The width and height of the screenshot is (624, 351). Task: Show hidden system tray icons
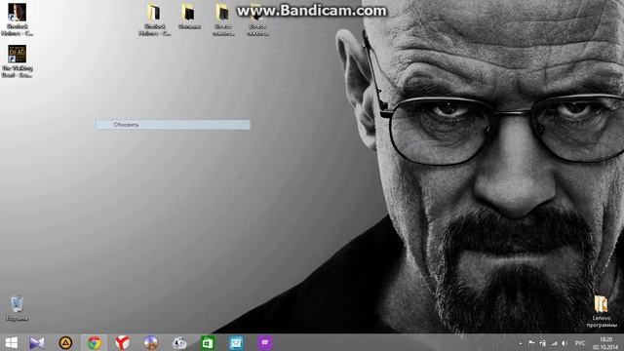click(520, 343)
